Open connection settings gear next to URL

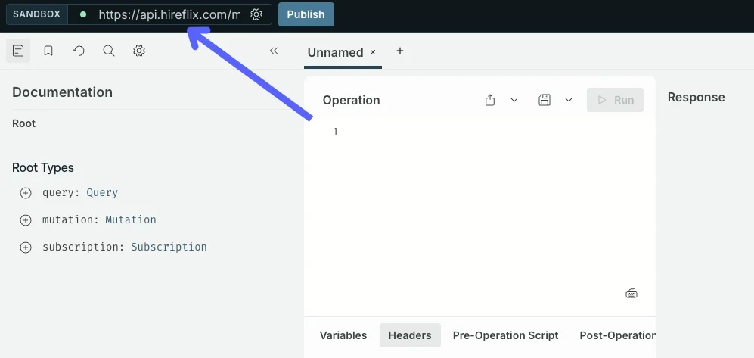coord(256,14)
